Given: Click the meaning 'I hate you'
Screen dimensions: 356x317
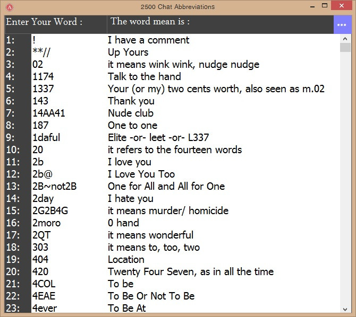Looking at the screenshot, I should tap(131, 199).
